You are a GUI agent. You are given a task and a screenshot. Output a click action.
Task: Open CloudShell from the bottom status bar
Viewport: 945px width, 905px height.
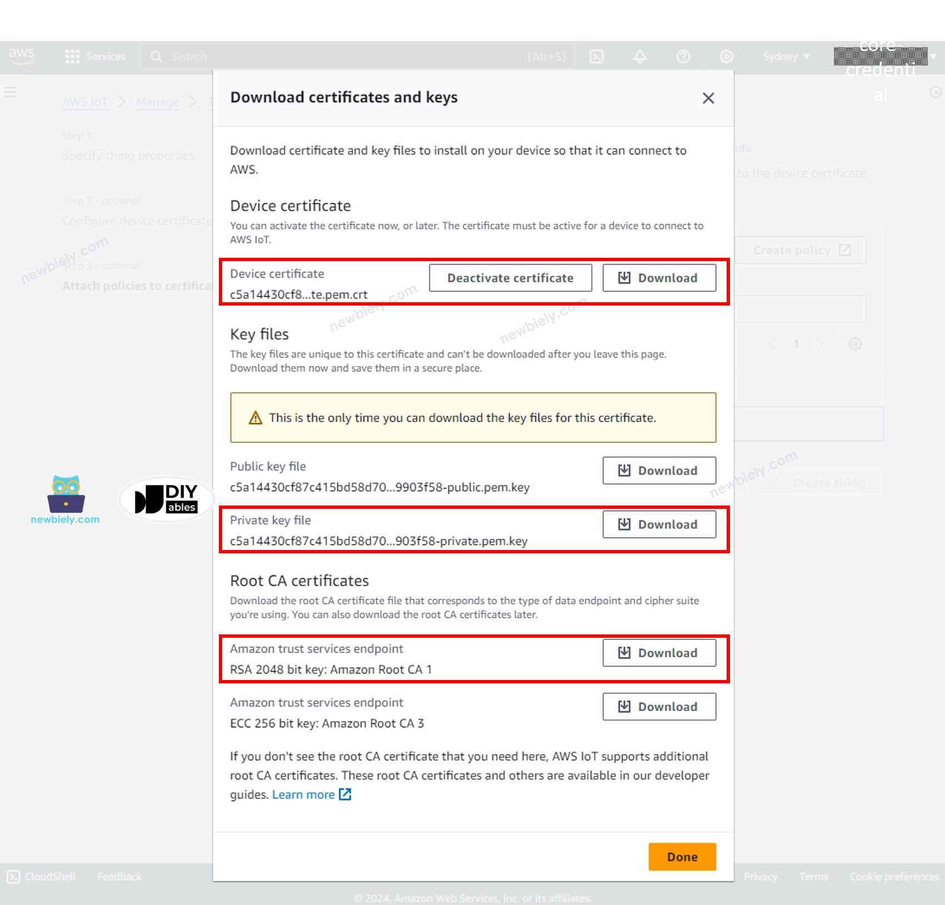tap(42, 876)
